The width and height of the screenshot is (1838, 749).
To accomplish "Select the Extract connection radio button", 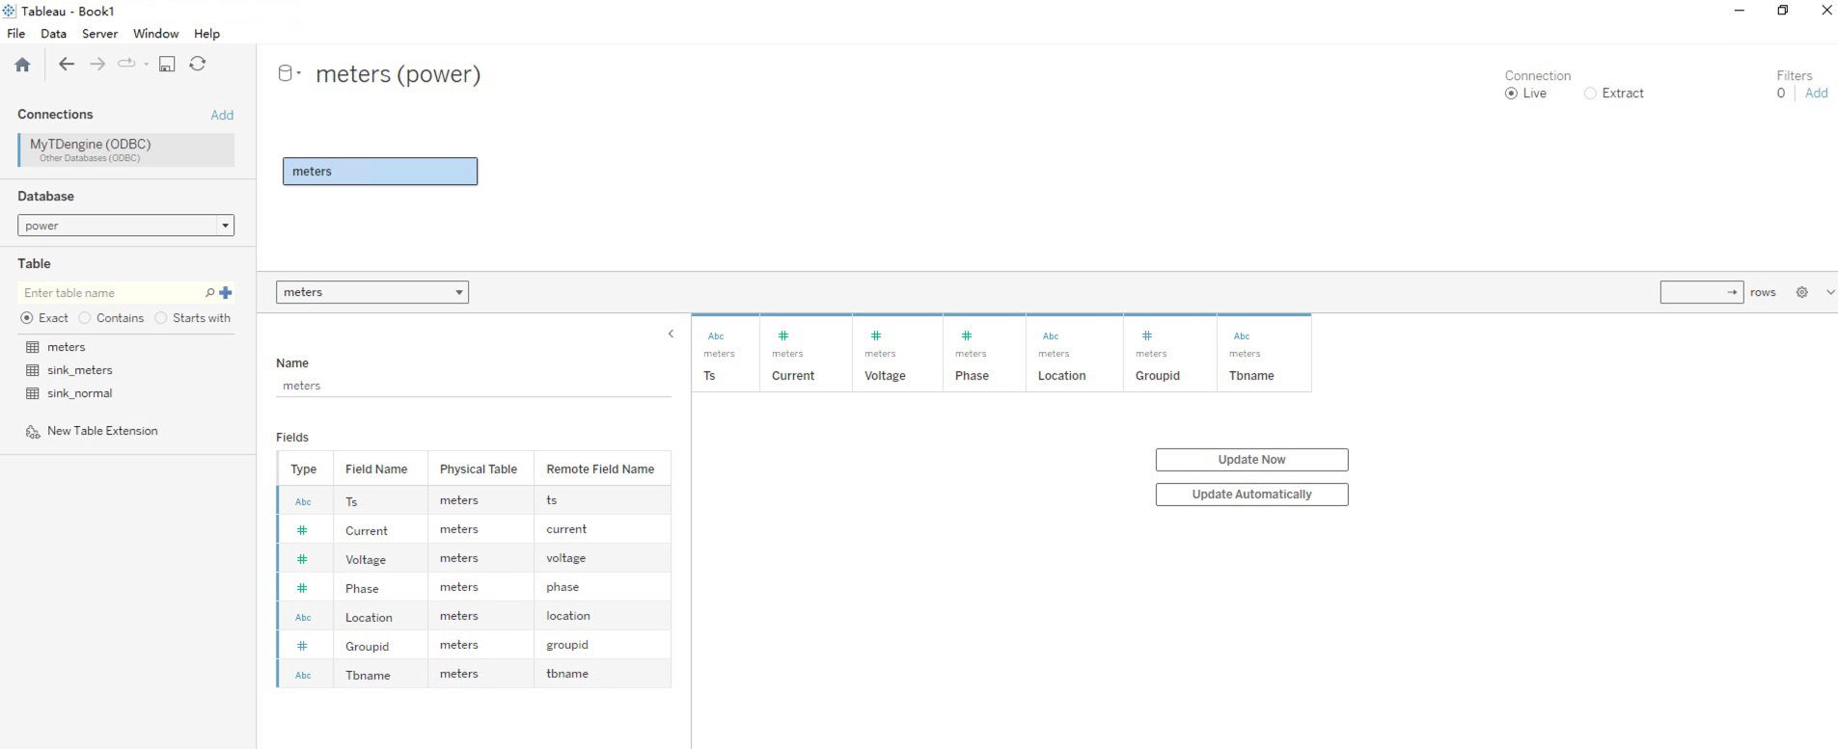I will point(1590,94).
